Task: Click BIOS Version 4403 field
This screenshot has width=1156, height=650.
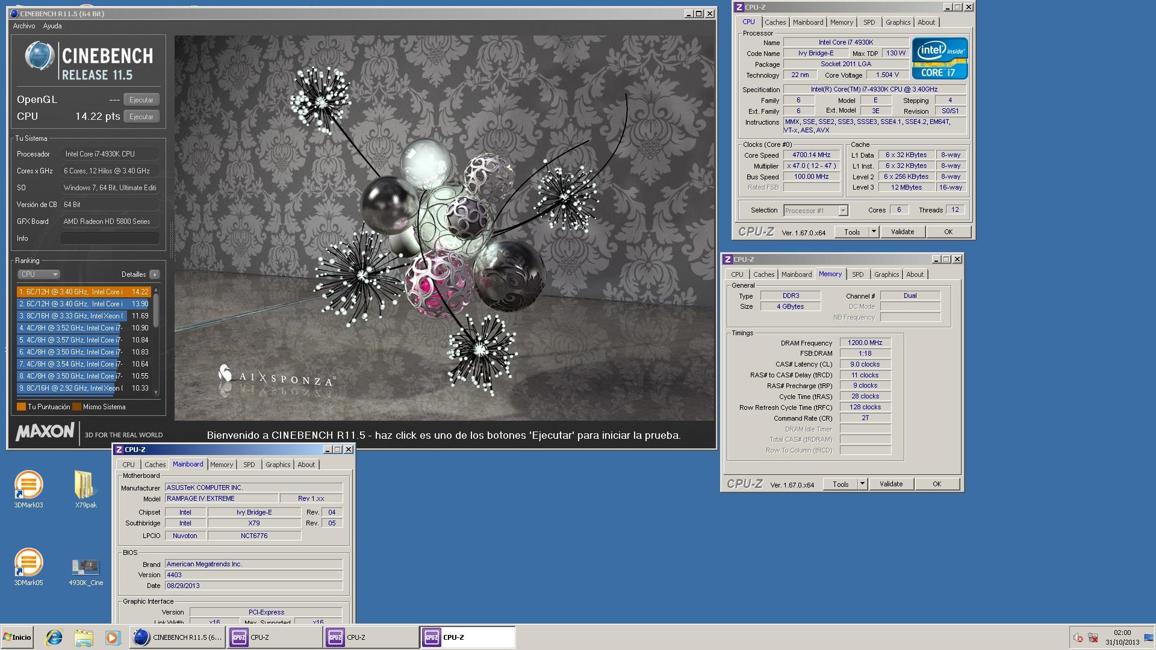Action: 254,575
